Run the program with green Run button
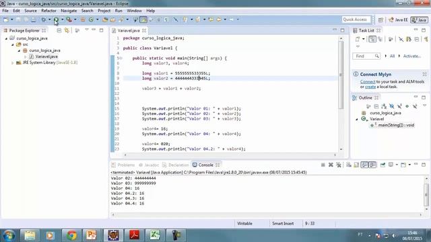This screenshot has height=242, width=431. click(x=56, y=19)
